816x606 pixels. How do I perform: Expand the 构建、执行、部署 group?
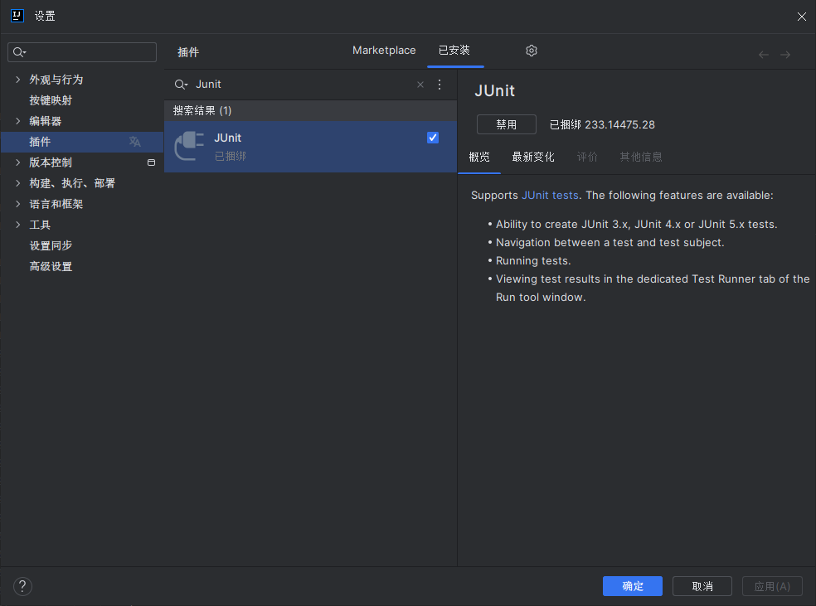point(17,183)
